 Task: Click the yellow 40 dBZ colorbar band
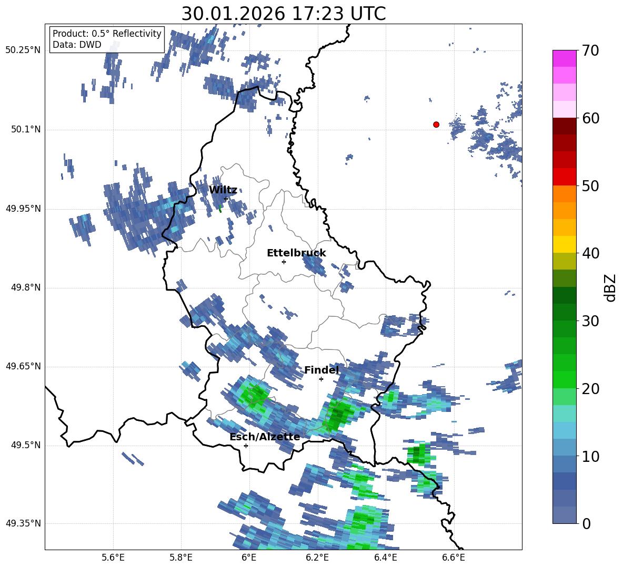[x=564, y=244]
